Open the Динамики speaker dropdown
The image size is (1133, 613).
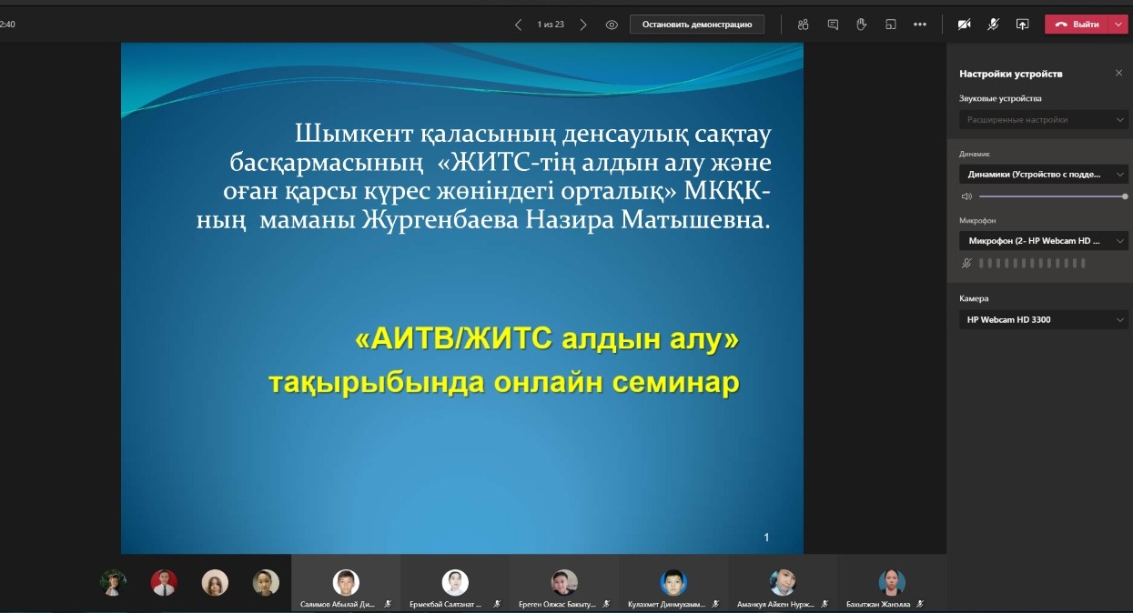pos(1043,174)
